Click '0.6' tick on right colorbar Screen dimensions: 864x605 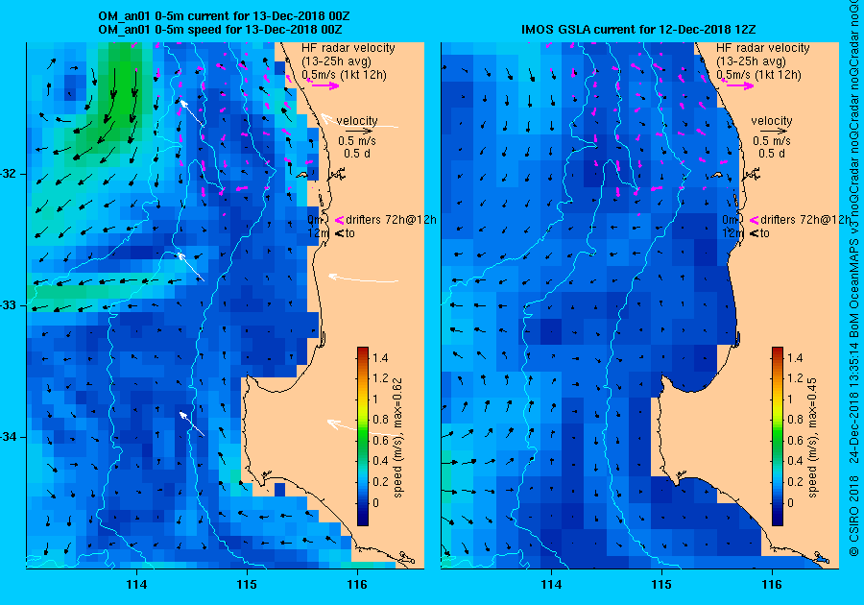[795, 440]
